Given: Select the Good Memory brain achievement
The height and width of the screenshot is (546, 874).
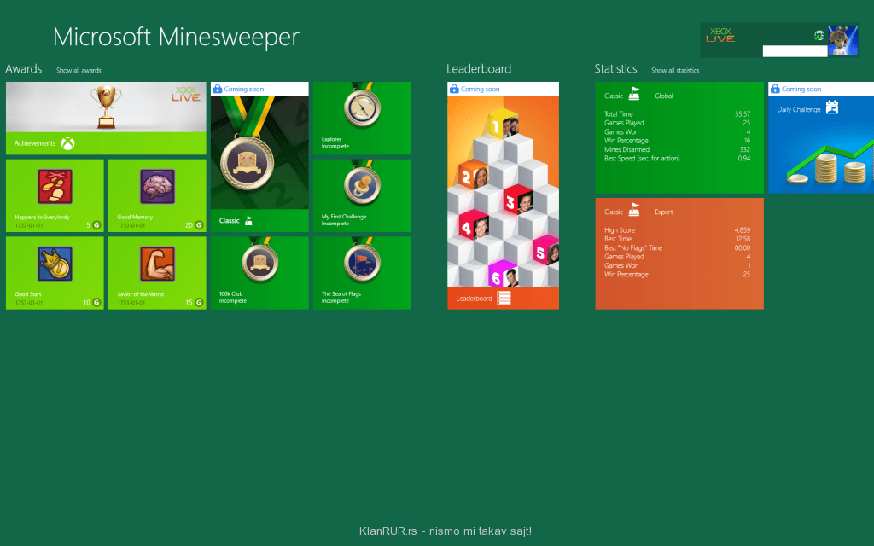Looking at the screenshot, I should (x=157, y=195).
